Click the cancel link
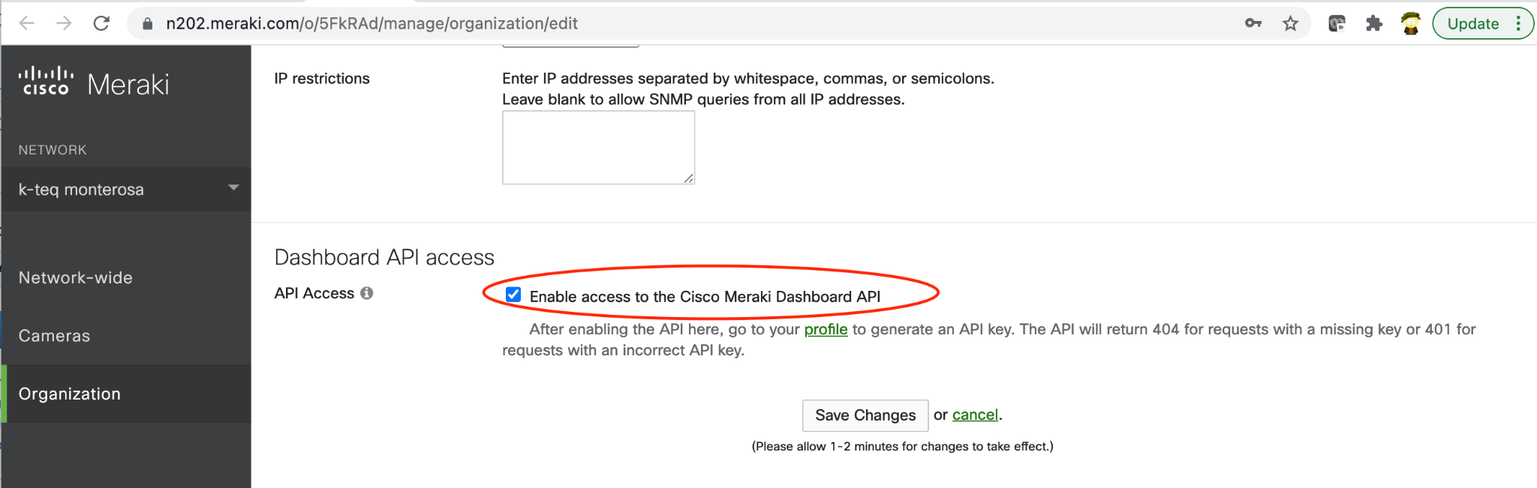This screenshot has height=488, width=1537. [975, 415]
